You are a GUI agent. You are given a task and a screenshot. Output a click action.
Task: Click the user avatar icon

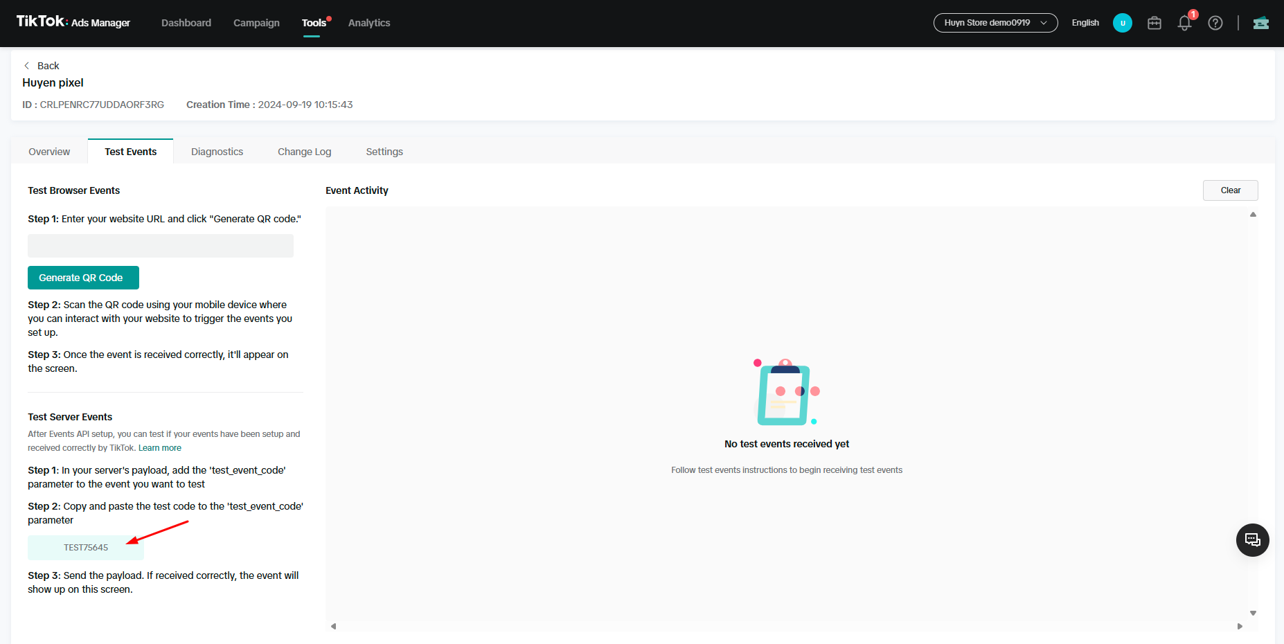[1122, 23]
